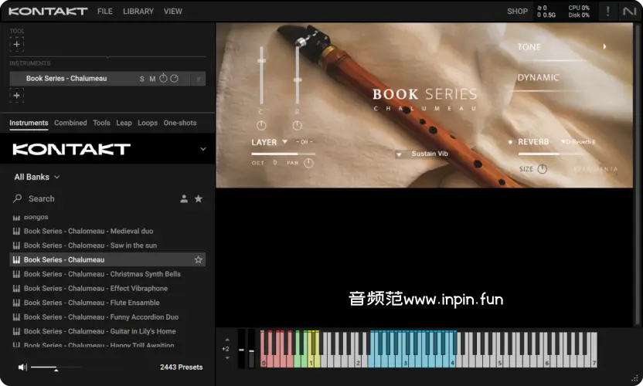
Task: Click the OCT value field
Action: (275, 163)
